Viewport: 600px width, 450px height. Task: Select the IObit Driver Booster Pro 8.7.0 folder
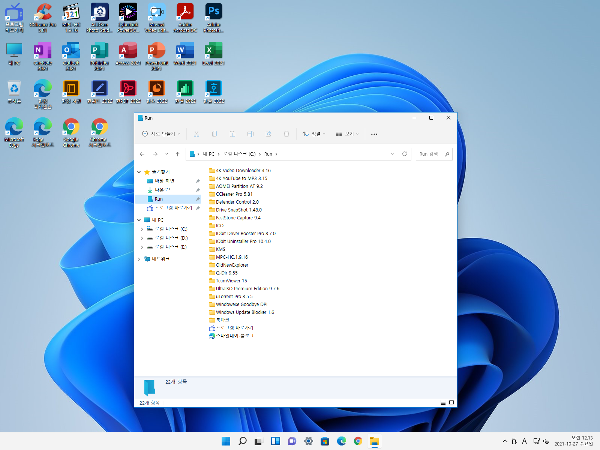click(242, 234)
